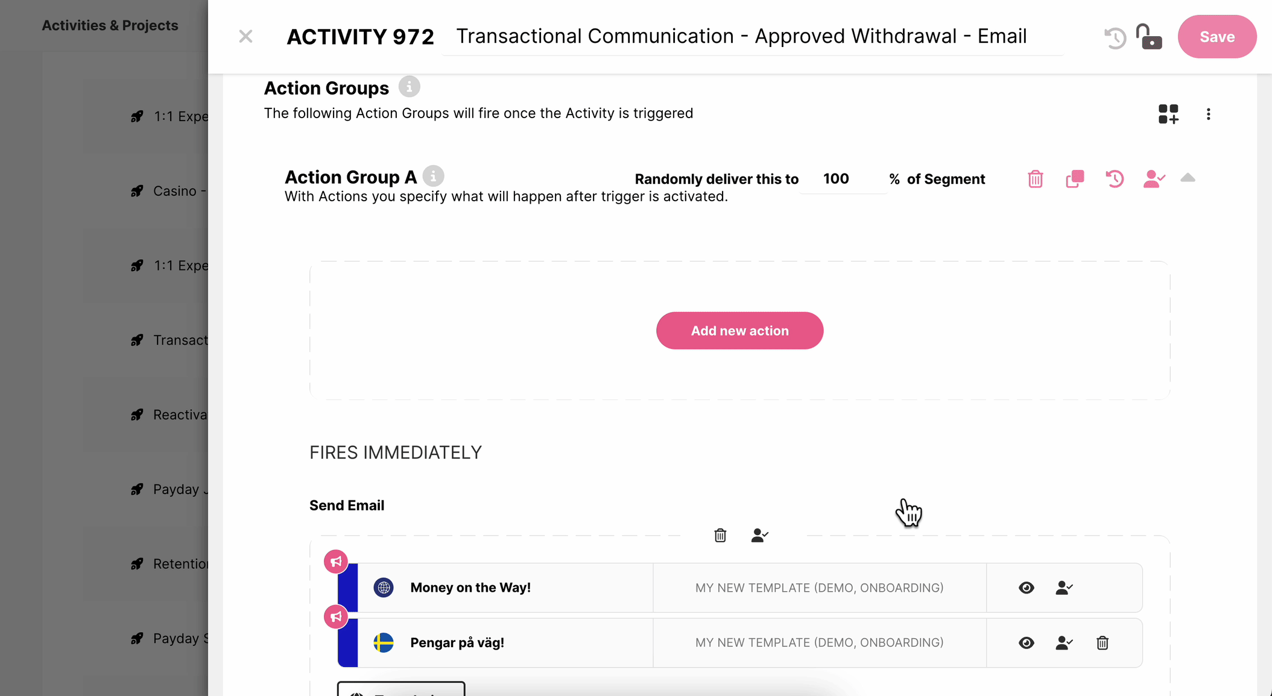Image resolution: width=1272 pixels, height=696 pixels.
Task: Duplicate Action Group A
Action: pyautogui.click(x=1075, y=179)
